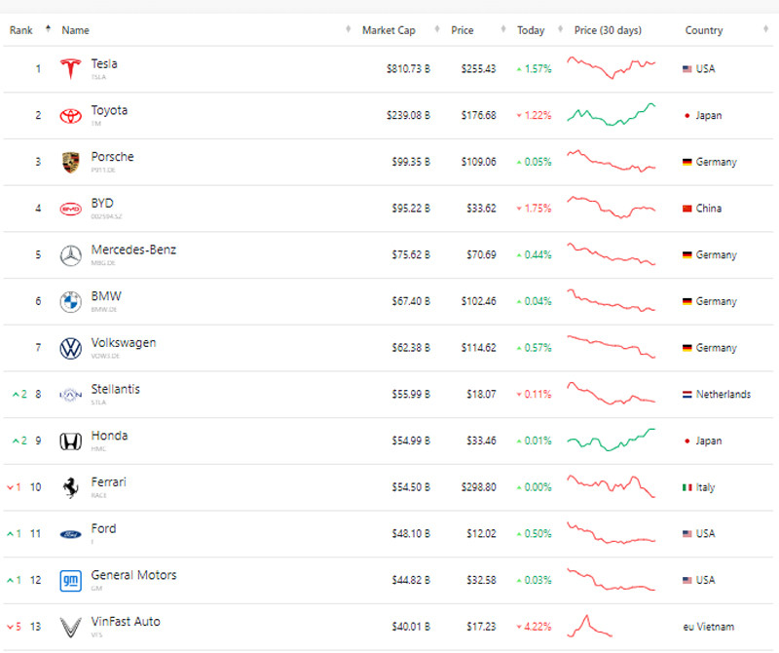Click the Toyota logo icon

tap(70, 116)
